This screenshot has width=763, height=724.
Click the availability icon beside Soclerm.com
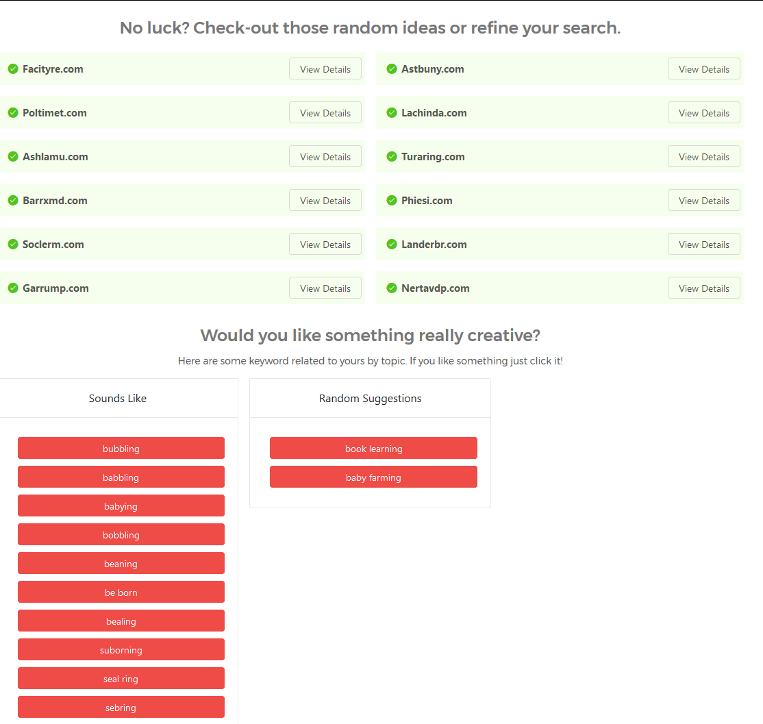pos(12,244)
